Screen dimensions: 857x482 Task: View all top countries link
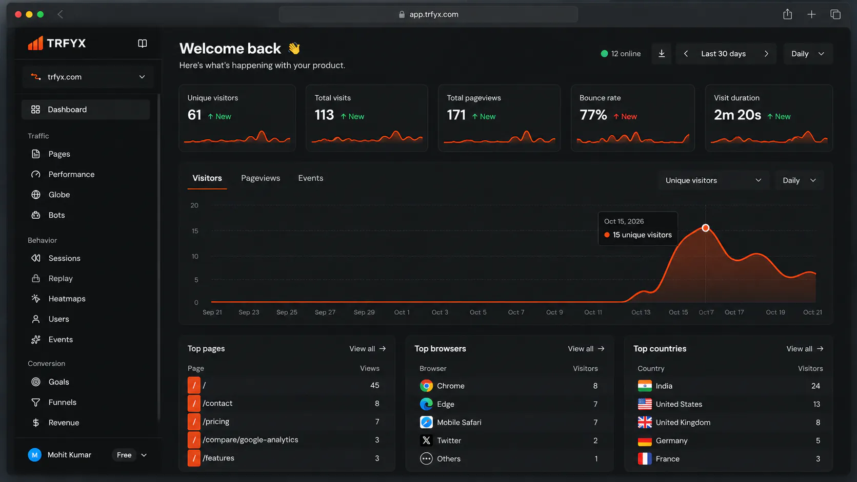(805, 349)
